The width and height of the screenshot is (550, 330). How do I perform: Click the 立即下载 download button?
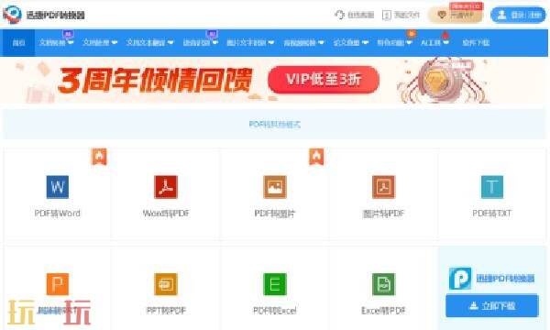click(x=491, y=306)
